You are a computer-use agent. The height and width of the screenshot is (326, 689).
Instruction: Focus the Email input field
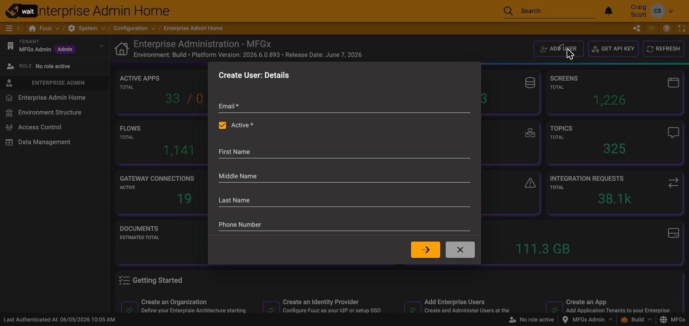(x=344, y=106)
